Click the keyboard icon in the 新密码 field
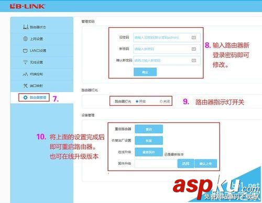Screen dimensions: 262x203 [194, 49]
